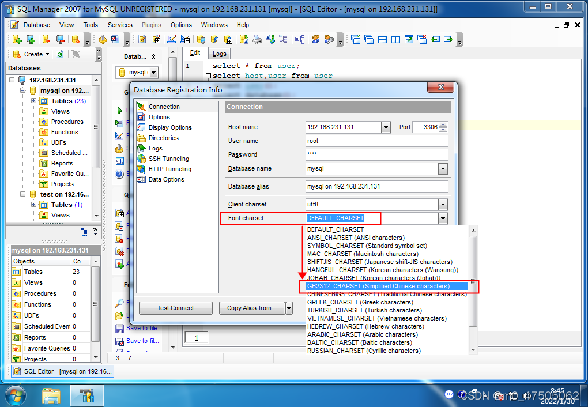This screenshot has width=588, height=407.
Task: Open Windows Explorer from the taskbar
Action: point(51,395)
